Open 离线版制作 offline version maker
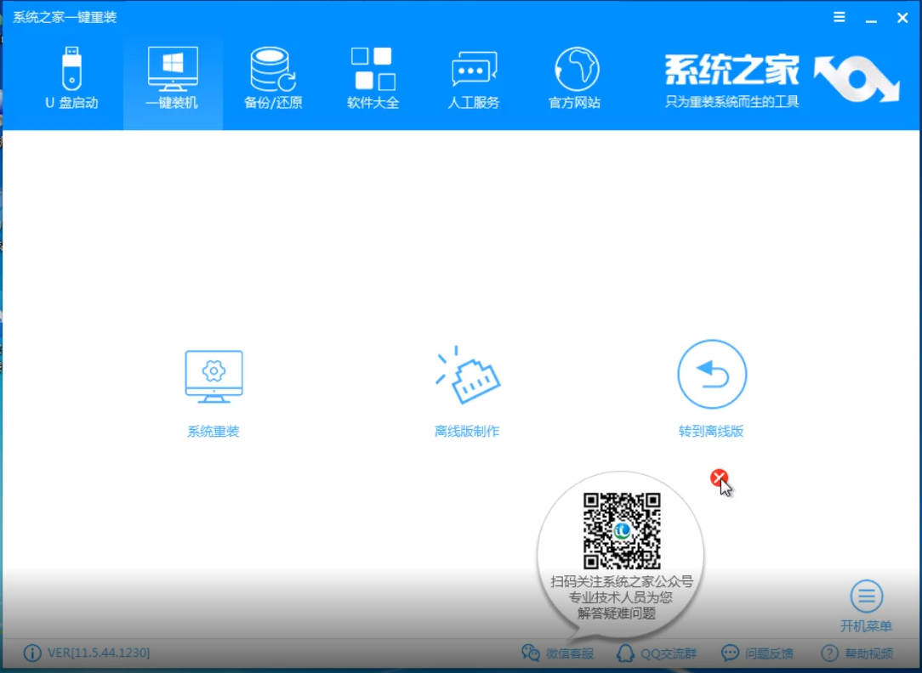This screenshot has height=673, width=922. (467, 391)
